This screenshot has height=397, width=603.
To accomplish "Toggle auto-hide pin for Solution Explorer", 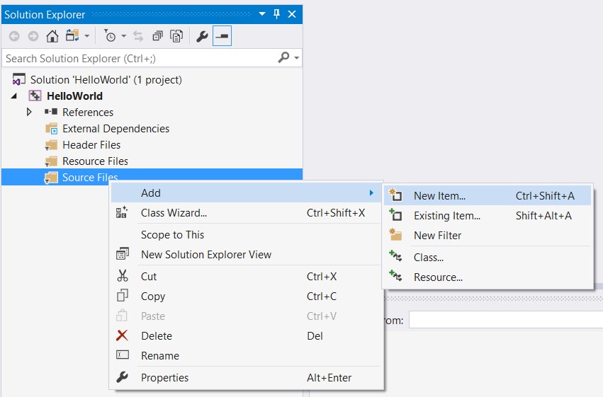I will [x=277, y=14].
